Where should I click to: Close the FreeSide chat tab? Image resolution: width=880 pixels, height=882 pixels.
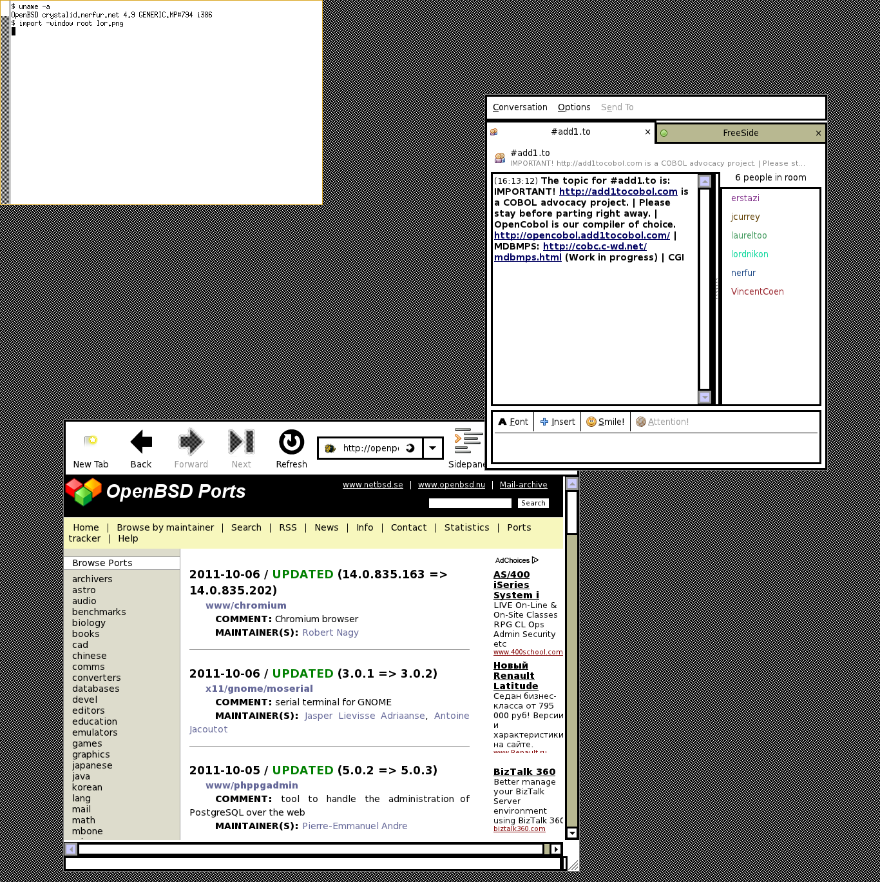tap(818, 133)
